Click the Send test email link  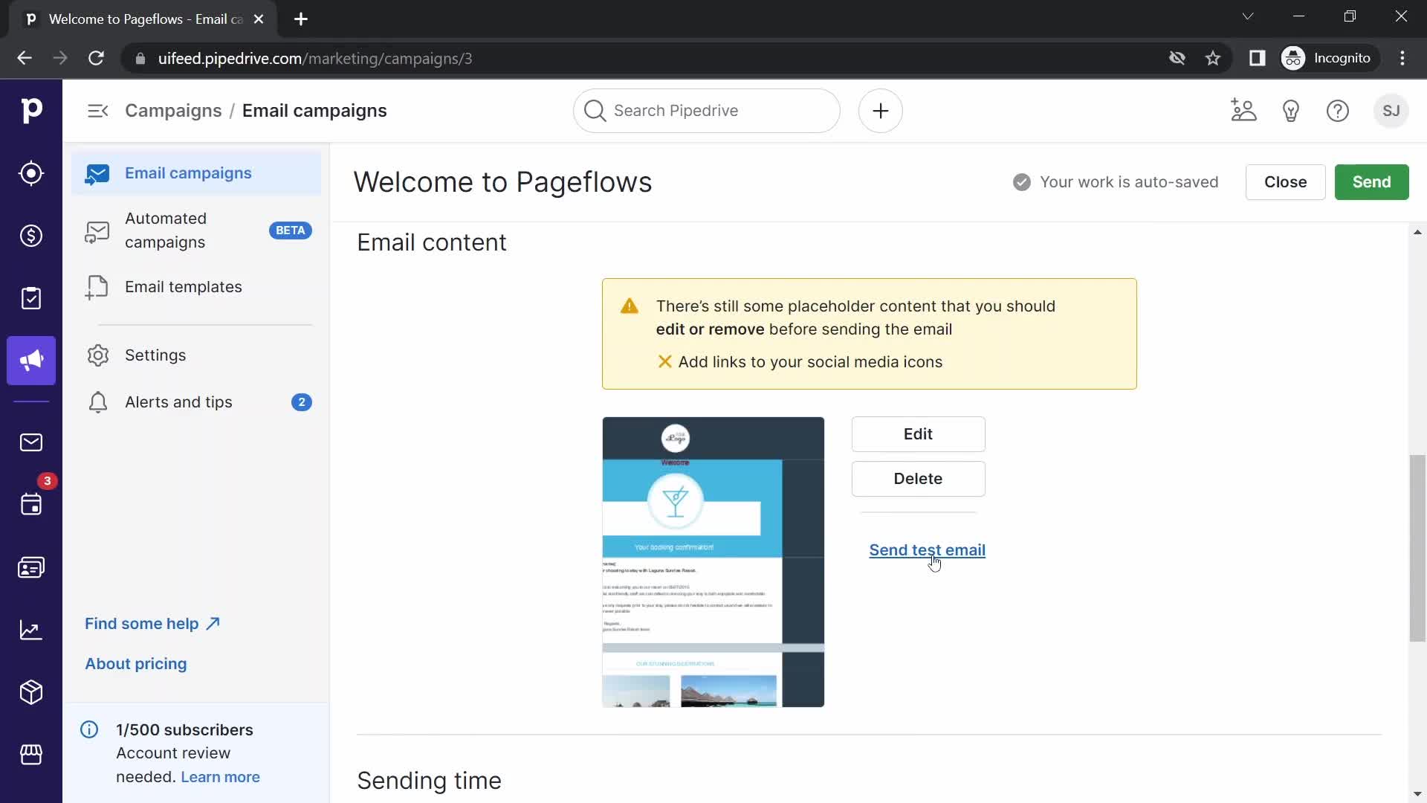[927, 549]
